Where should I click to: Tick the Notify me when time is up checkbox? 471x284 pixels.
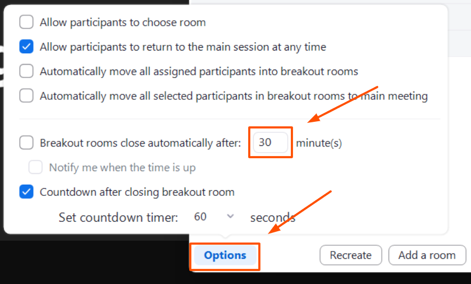click(36, 167)
